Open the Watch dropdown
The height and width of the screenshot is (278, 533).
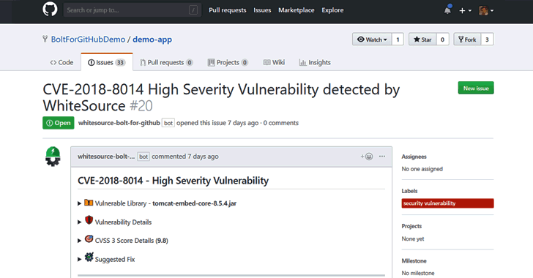(372, 40)
